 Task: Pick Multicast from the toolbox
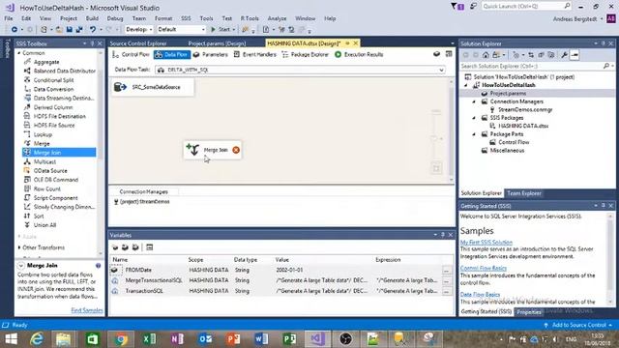tap(44, 161)
